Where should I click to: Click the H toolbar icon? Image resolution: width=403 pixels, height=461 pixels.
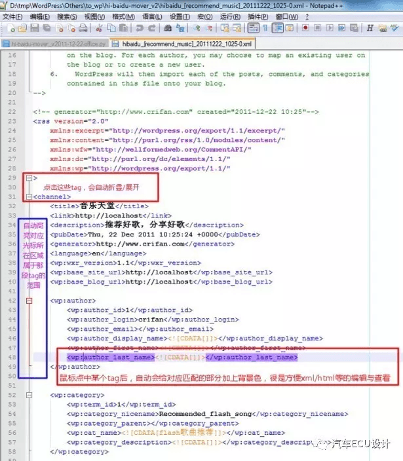(x=370, y=28)
